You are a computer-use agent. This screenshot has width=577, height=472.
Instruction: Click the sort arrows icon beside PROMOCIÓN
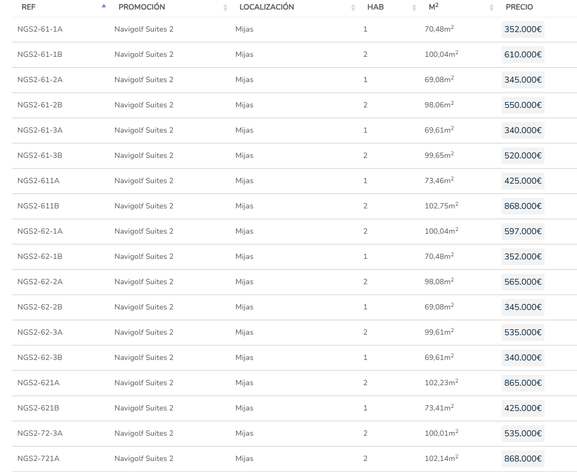[225, 7]
